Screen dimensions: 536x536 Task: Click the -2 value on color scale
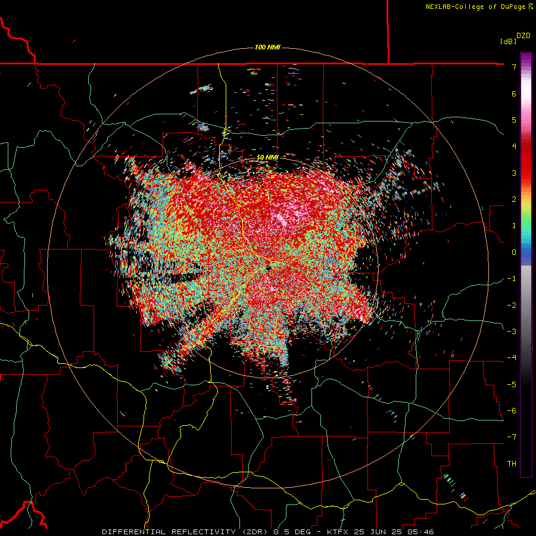point(512,306)
